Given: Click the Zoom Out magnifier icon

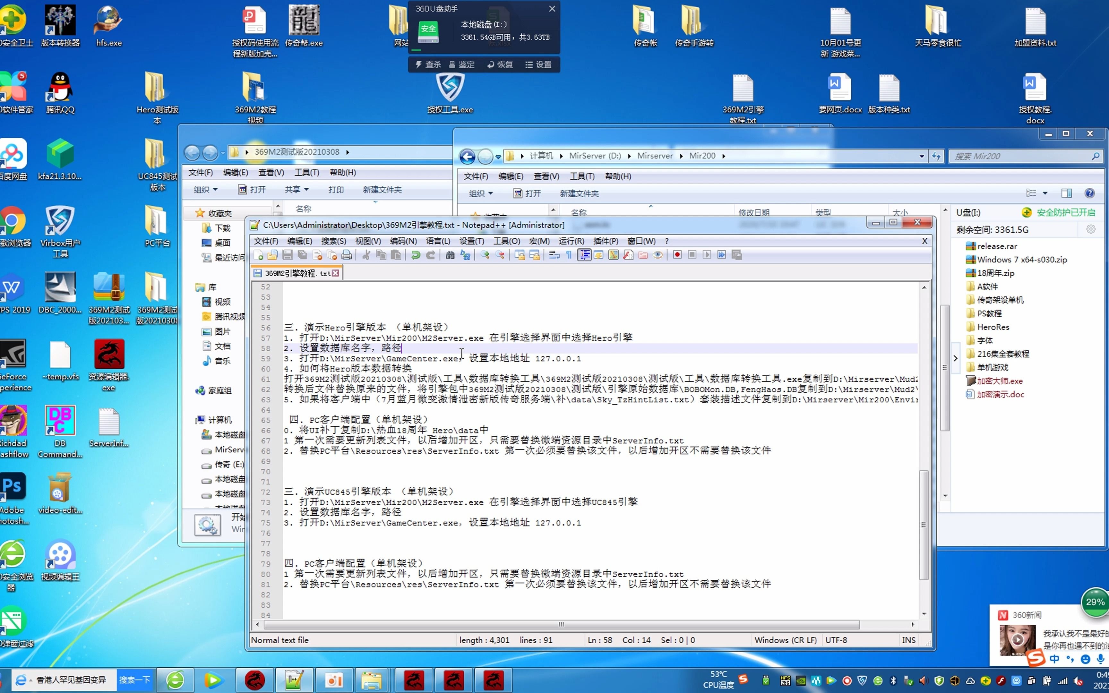Looking at the screenshot, I should coord(500,255).
